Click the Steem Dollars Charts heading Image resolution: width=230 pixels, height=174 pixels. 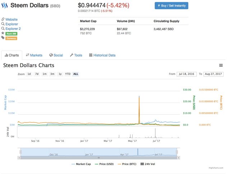pos(29,65)
